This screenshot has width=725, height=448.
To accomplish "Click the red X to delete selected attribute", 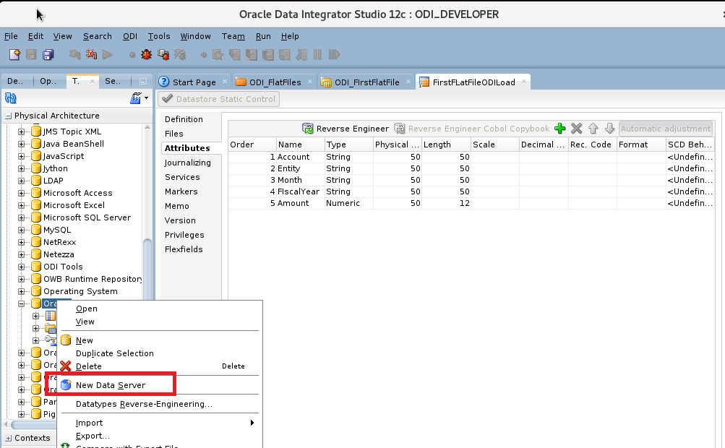I will pos(575,129).
